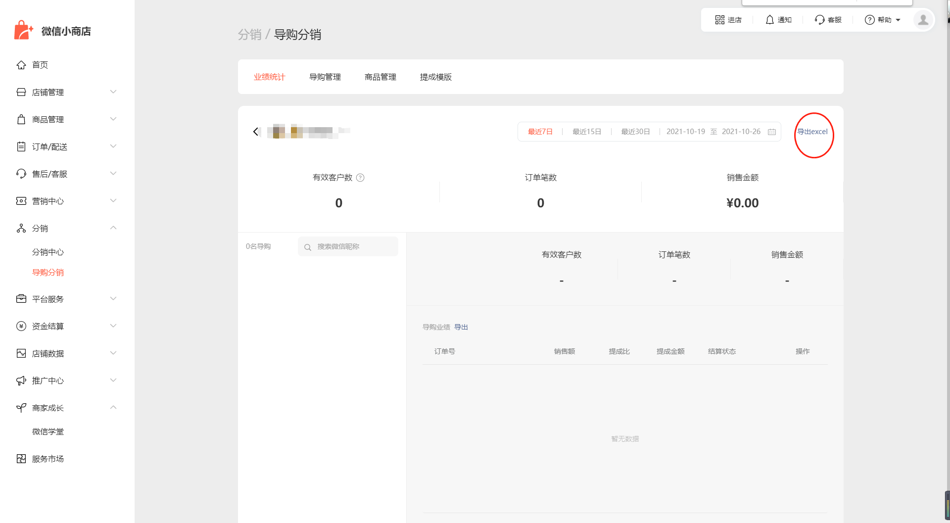Screen dimensions: 950x523
Task: Expand the 售后/客服 menu chevron
Action: tap(113, 174)
